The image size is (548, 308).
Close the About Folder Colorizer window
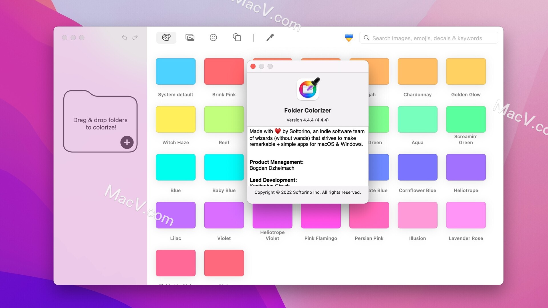tap(253, 66)
